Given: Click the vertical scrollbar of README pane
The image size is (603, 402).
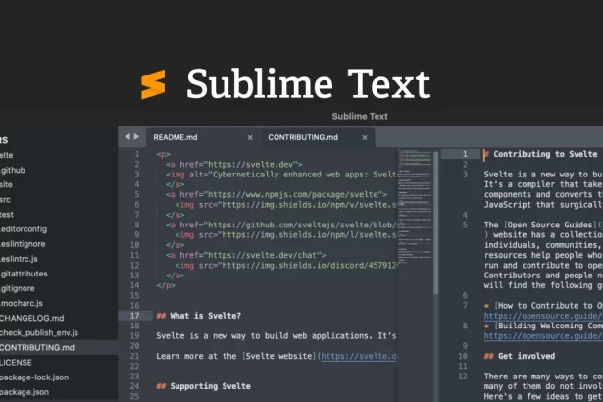Looking at the screenshot, I should point(436,224).
